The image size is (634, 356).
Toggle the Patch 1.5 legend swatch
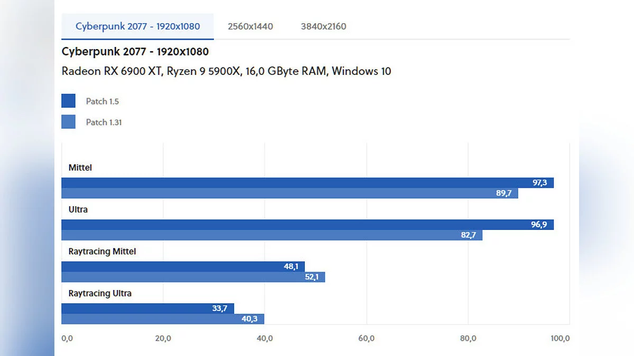69,101
